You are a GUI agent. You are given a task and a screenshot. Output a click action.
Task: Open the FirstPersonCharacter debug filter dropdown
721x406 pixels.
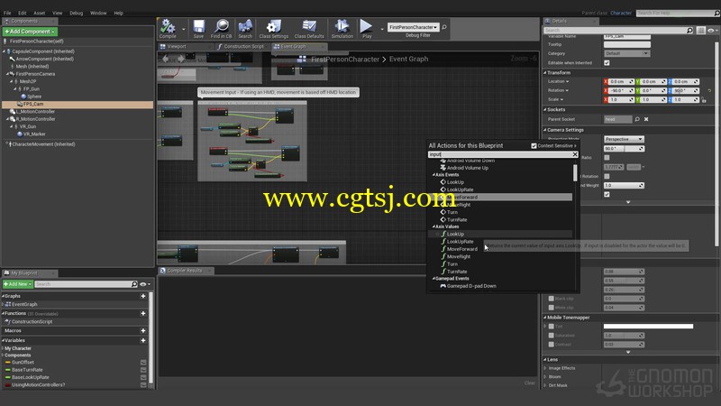[x=413, y=27]
